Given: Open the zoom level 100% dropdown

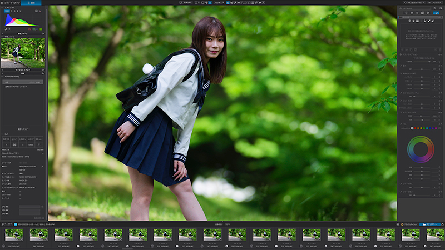Looking at the screenshot, I should pos(219,3).
